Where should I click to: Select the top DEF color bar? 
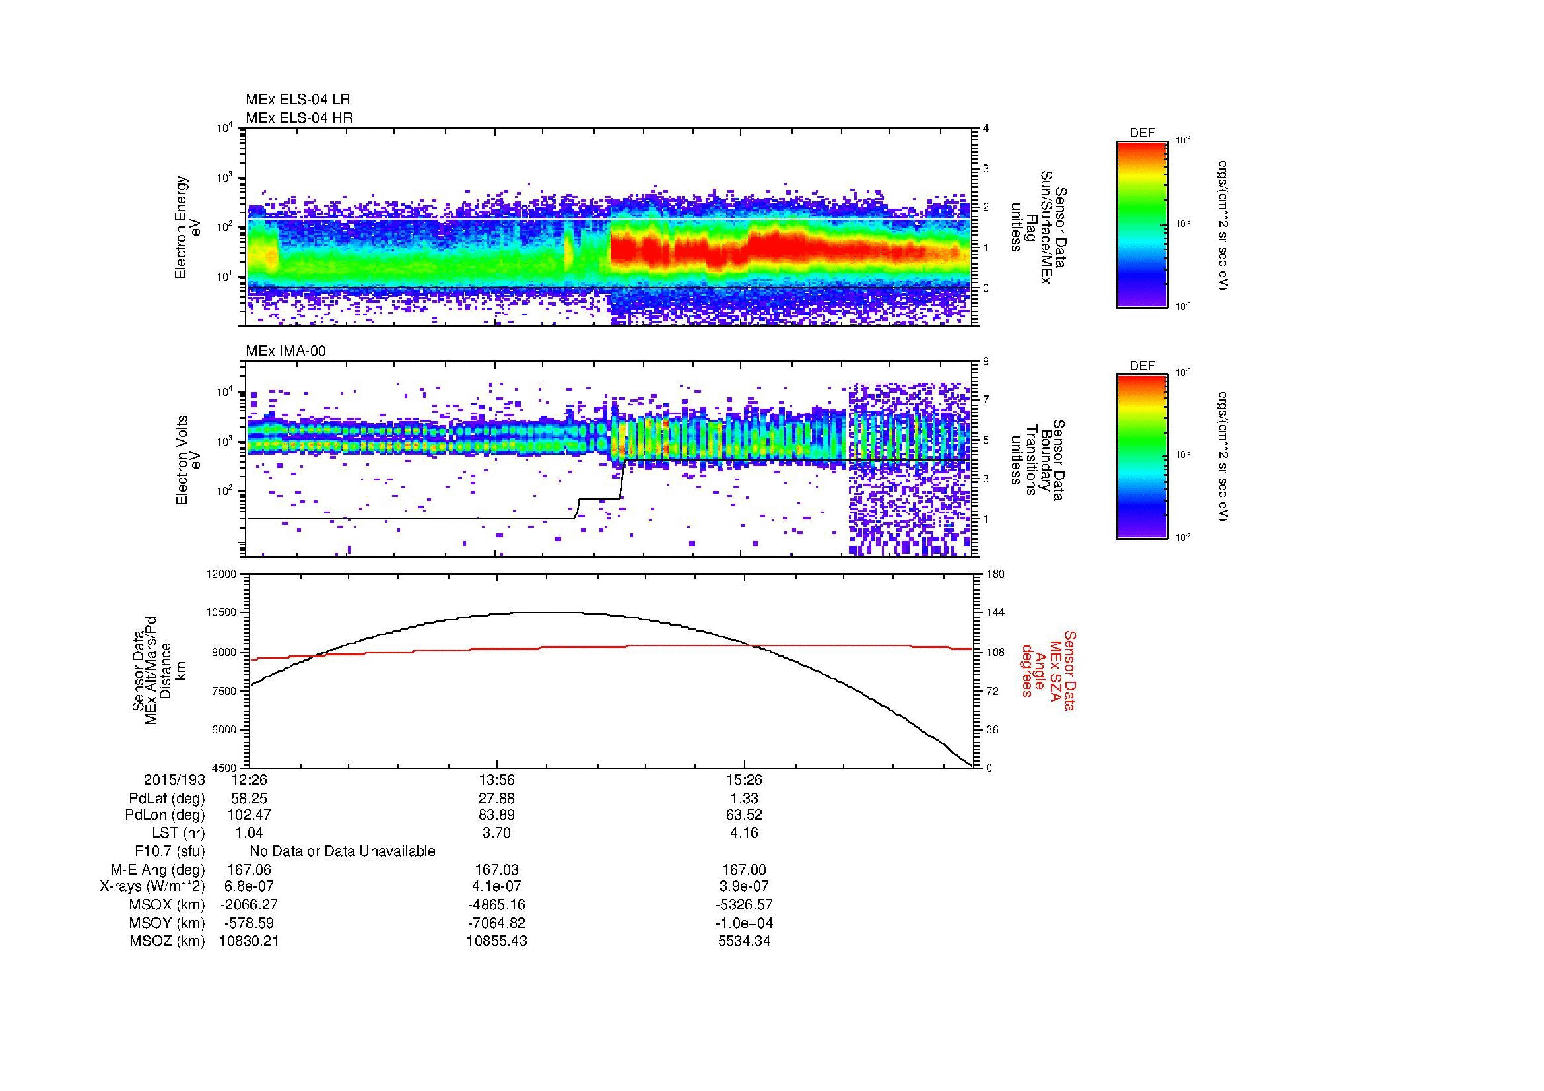[x=1142, y=224]
